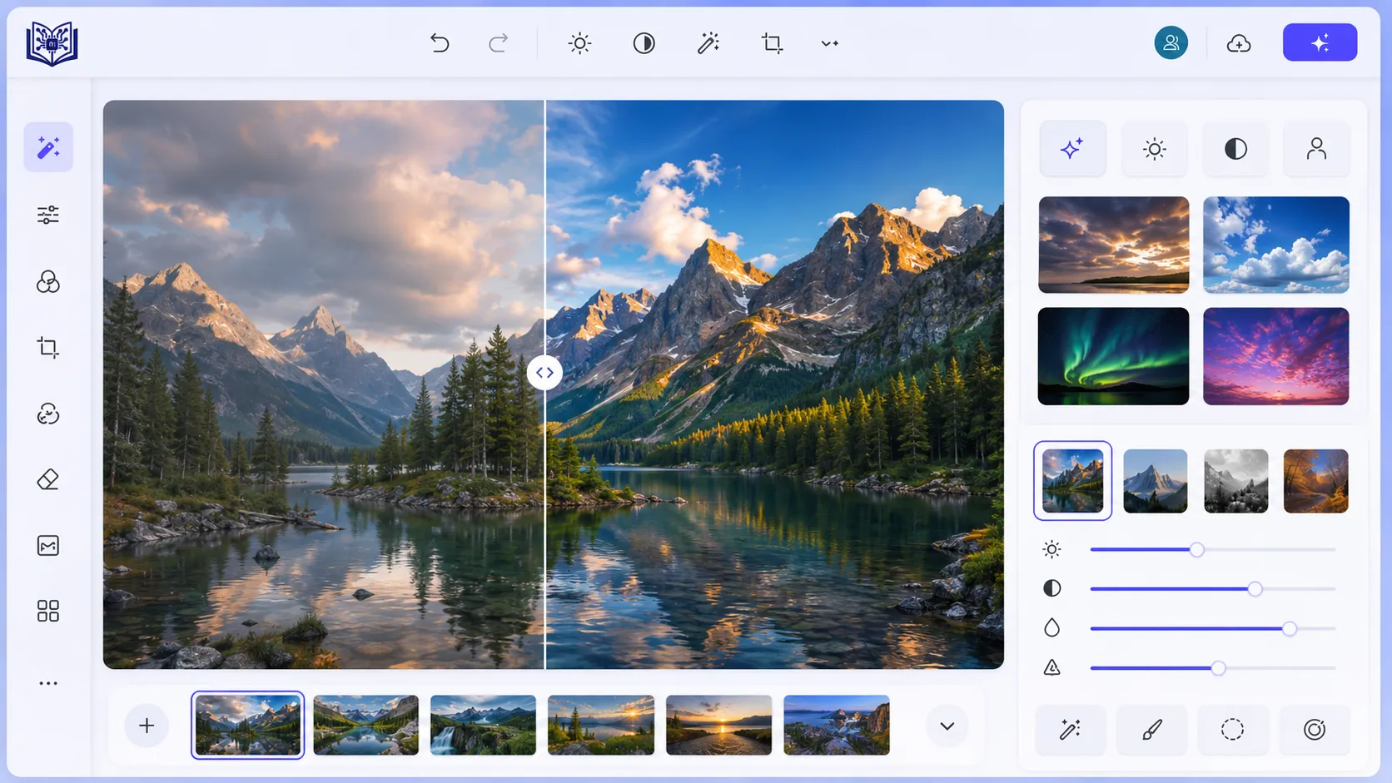Viewport: 1392px width, 783px height.
Task: Redo the last edit
Action: (x=498, y=43)
